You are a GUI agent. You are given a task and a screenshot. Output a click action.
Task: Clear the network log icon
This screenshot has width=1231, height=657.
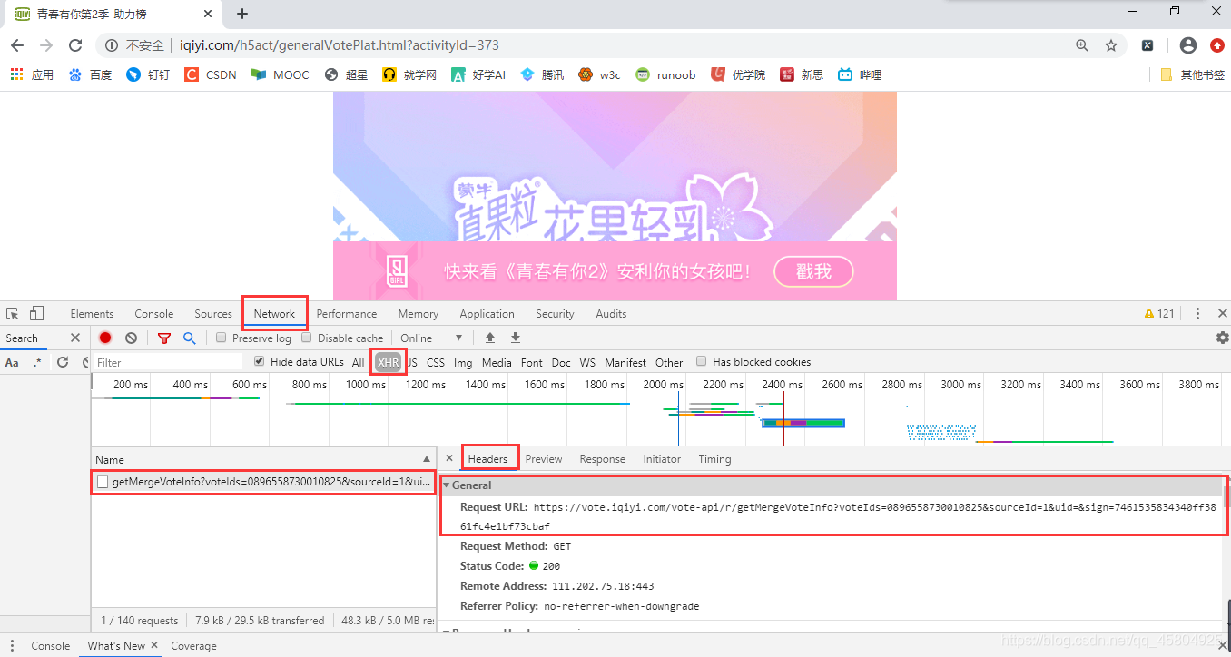[131, 338]
